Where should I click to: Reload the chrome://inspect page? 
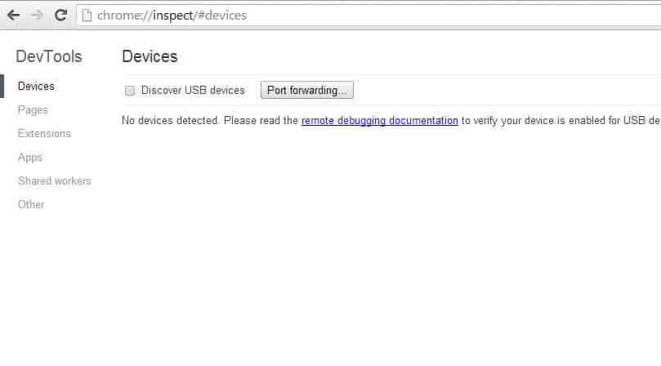pos(60,16)
